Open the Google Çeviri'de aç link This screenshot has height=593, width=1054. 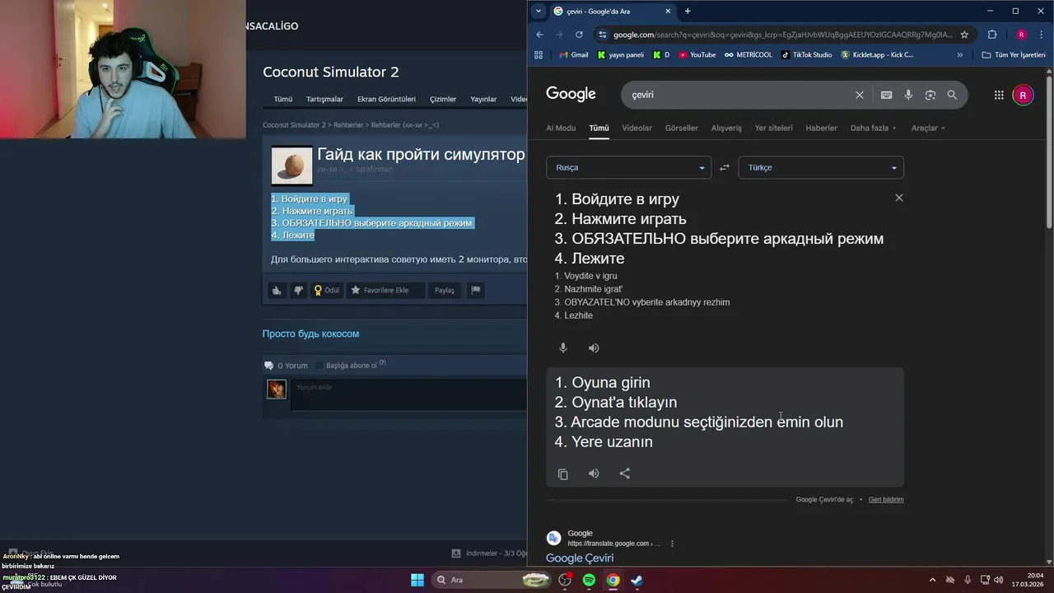tap(824, 499)
